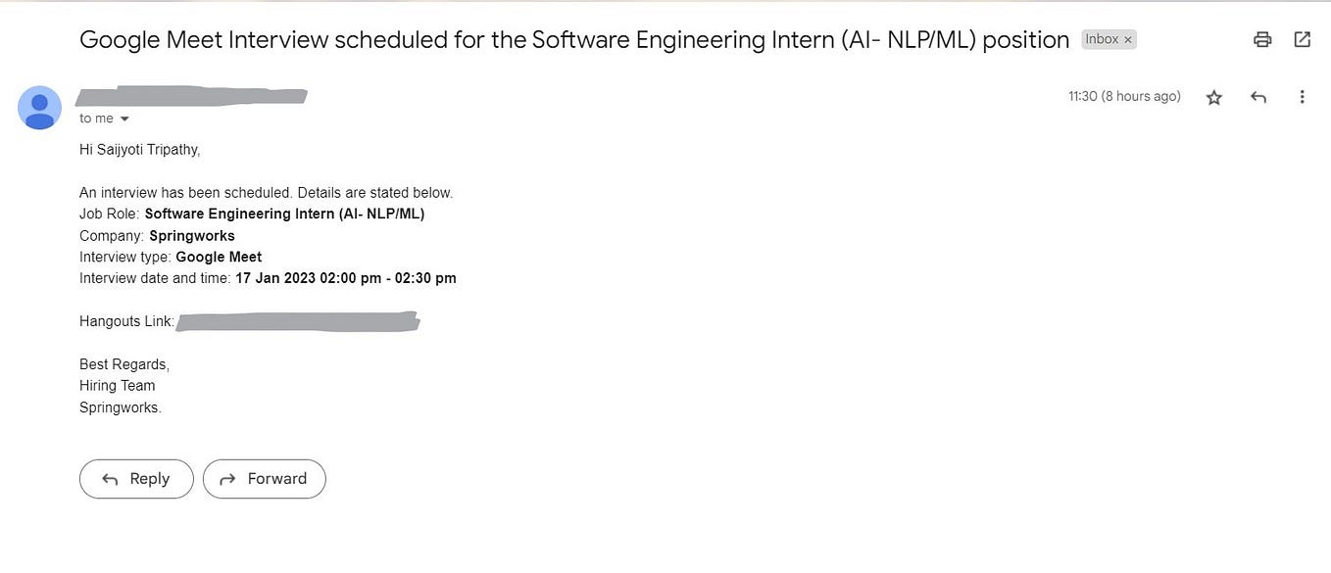Click the sender's blue avatar icon
The image size is (1331, 573).
(x=39, y=107)
